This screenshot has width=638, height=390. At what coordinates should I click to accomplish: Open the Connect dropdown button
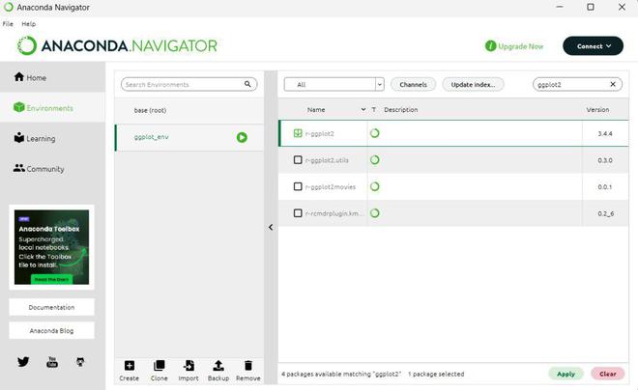(593, 46)
